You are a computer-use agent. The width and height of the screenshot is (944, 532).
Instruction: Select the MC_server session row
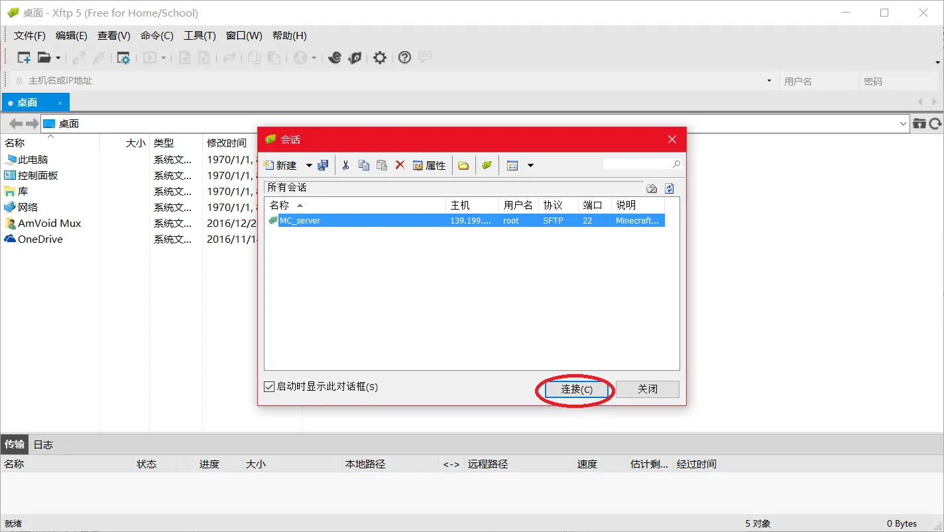click(466, 220)
